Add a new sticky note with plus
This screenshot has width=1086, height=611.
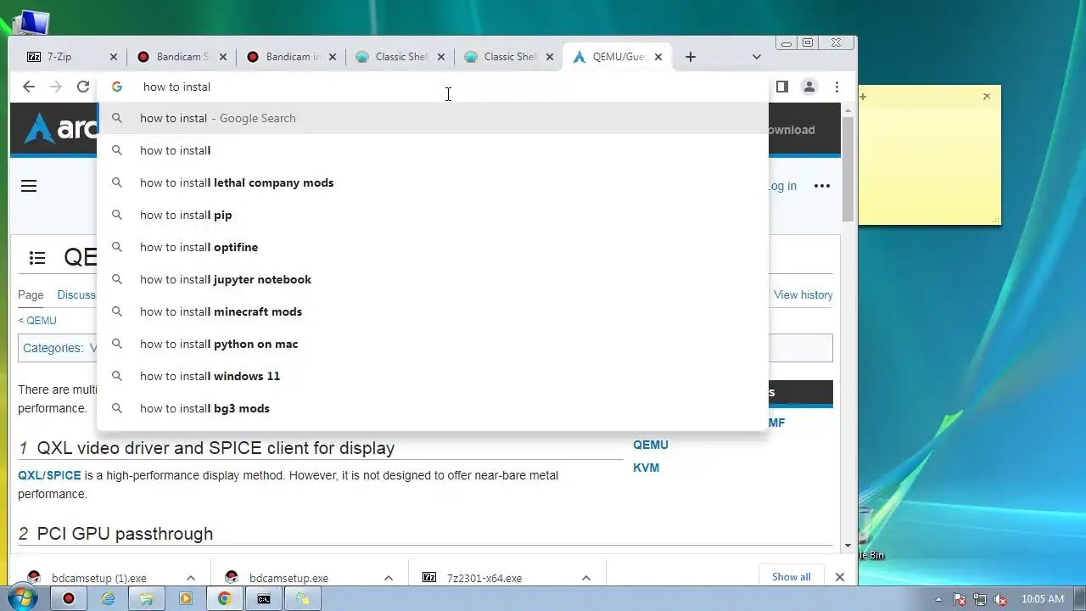point(864,97)
